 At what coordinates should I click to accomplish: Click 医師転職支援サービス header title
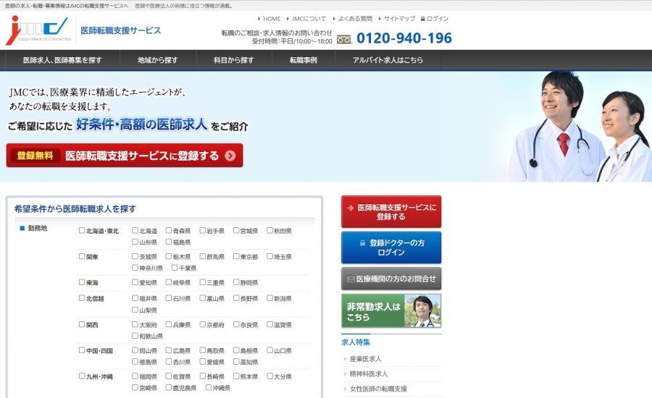point(120,30)
